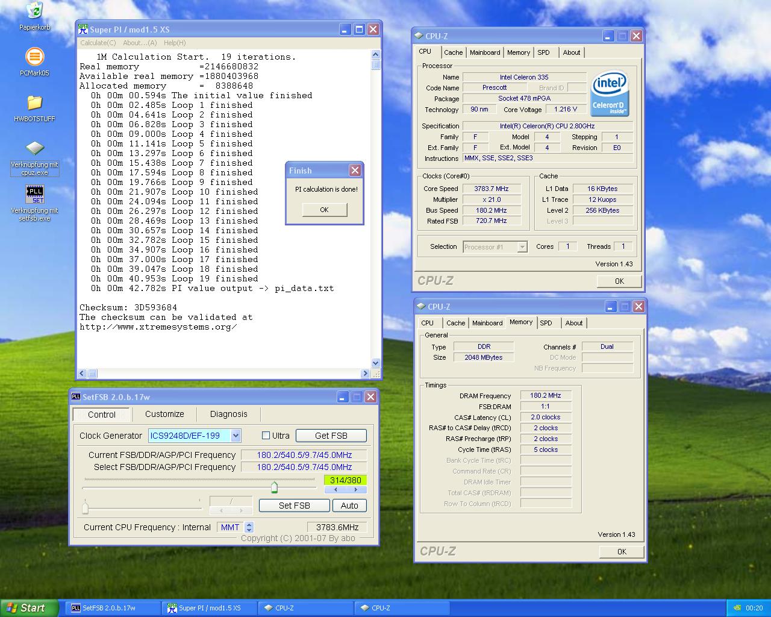
Task: Click the FSB frequency slider thumb
Action: tap(275, 487)
